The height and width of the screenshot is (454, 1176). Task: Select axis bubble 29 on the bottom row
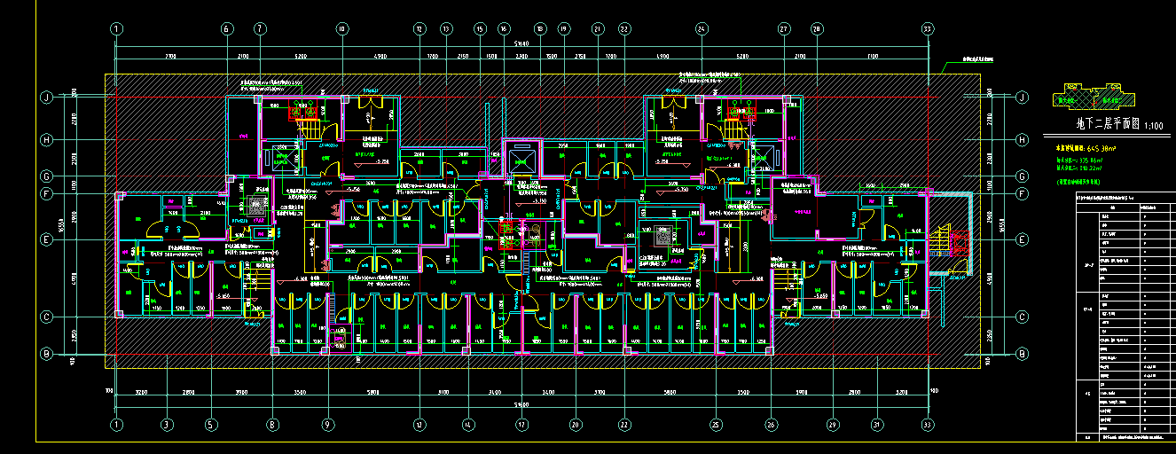pos(832,425)
